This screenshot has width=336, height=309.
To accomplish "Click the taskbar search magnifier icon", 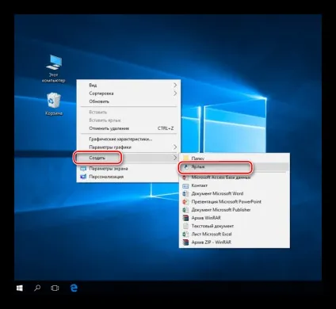I will pyautogui.click(x=37, y=288).
